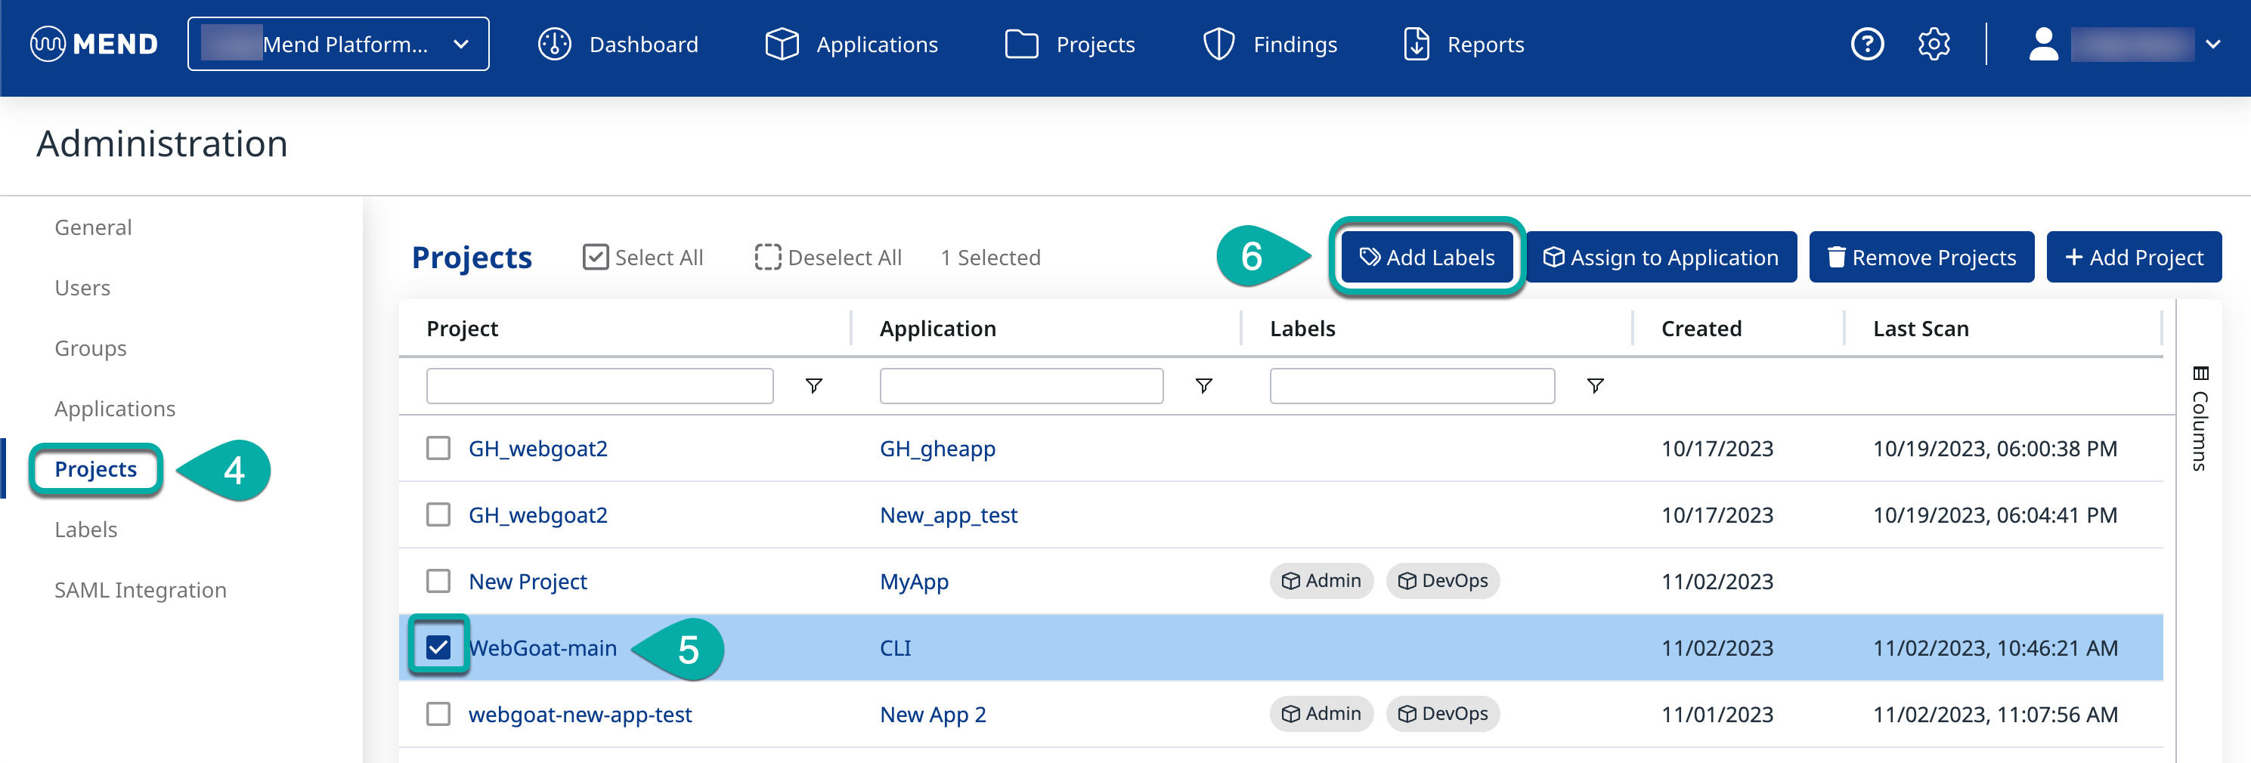2251x763 pixels.
Task: Tick the webgoat-new-app-test row checkbox
Action: point(438,713)
